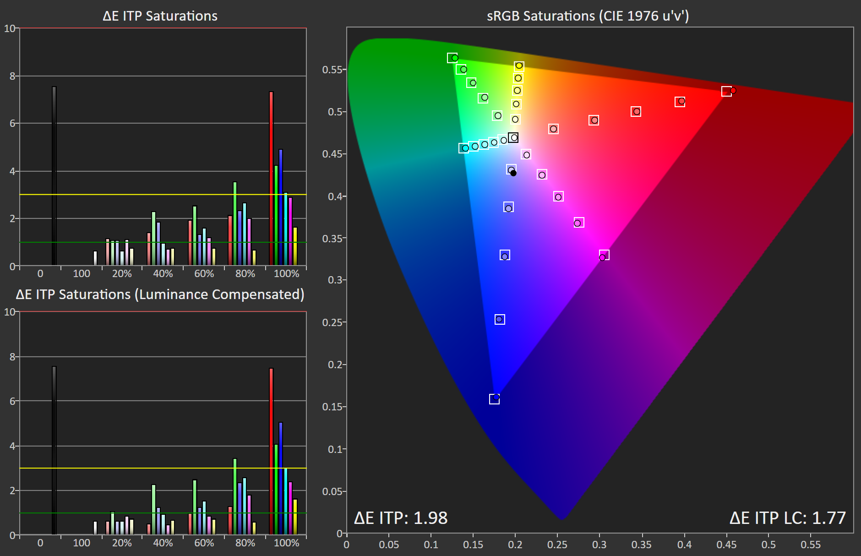This screenshot has height=556, width=861.
Task: Click the red 100% bar in luminance compensated chart
Action: point(271,451)
